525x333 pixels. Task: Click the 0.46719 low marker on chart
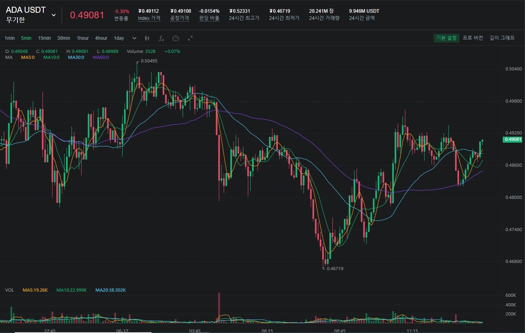pos(335,269)
